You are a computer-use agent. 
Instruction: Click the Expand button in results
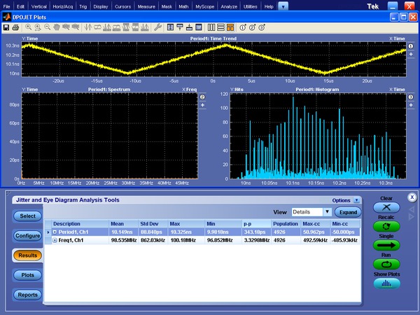pyautogui.click(x=347, y=211)
